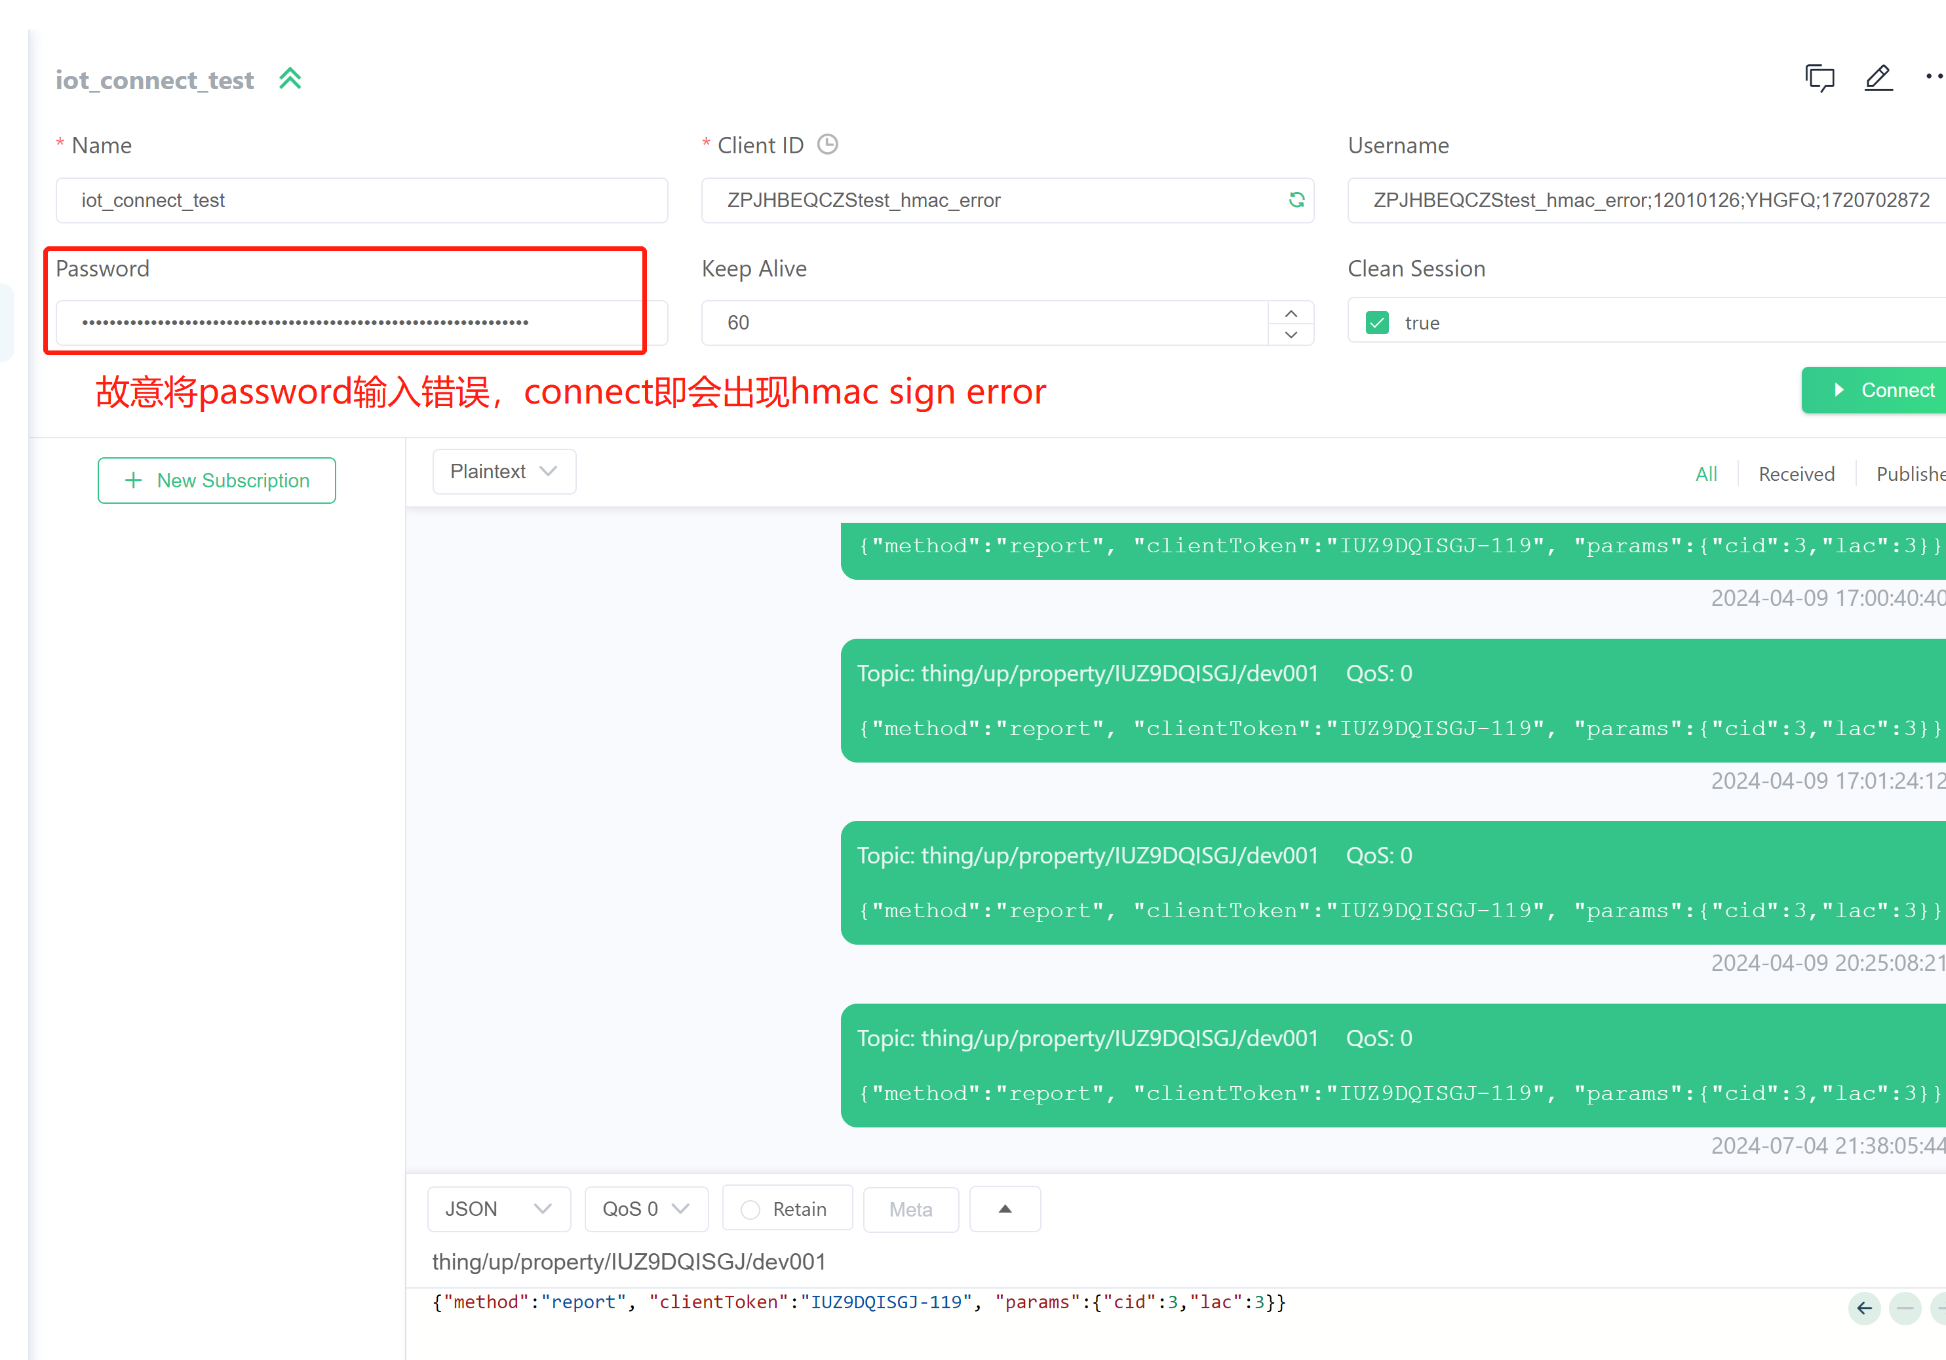1946x1360 pixels.
Task: Enable the Retain radio option
Action: coord(750,1209)
